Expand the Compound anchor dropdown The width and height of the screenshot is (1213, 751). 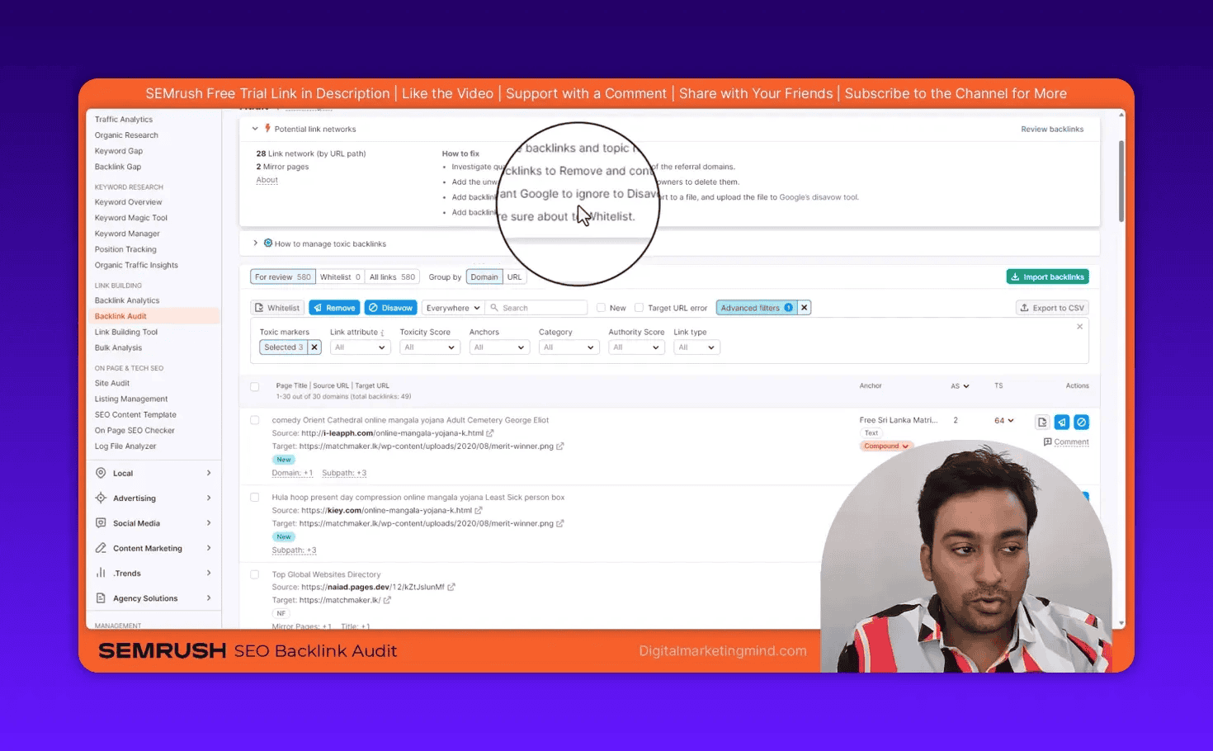point(885,446)
